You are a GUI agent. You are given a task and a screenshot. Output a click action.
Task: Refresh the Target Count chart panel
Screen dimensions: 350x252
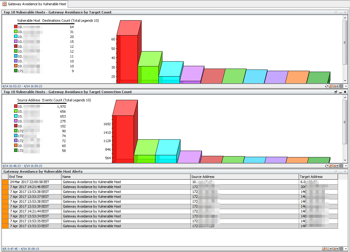[x=327, y=86]
